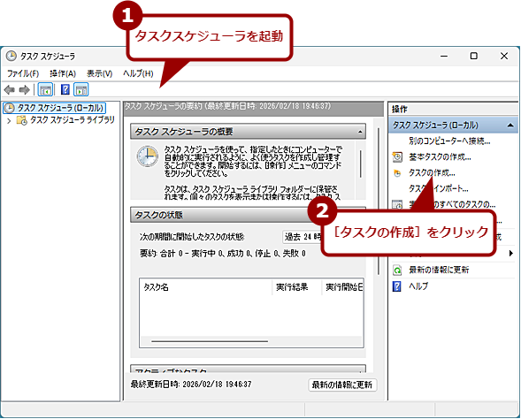Select タスク スケジューラ ライブラリ in the tree

pyautogui.click(x=73, y=120)
